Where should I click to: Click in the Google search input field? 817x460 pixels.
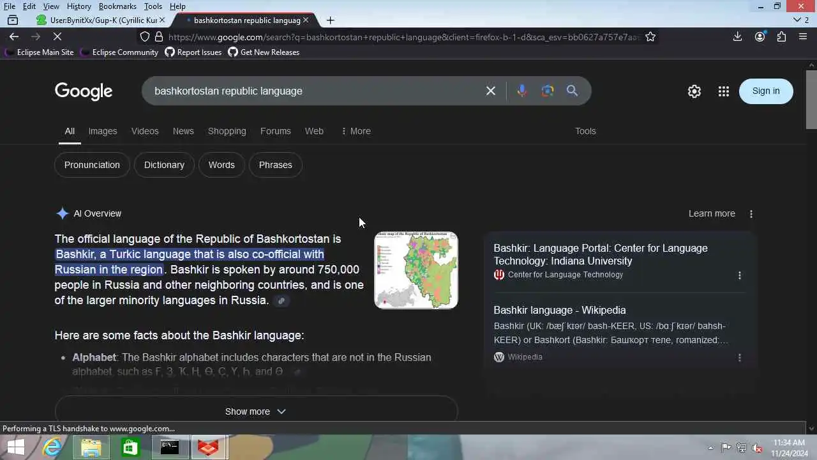pos(316,91)
